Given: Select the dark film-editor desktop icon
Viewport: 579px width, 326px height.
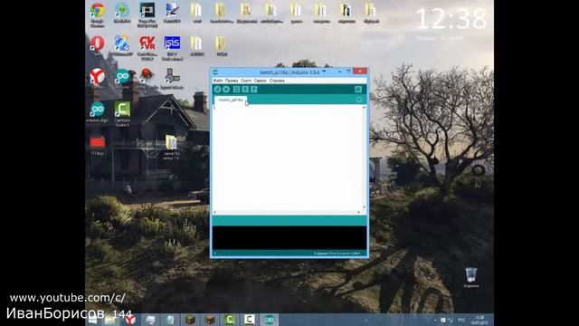Looking at the screenshot, I should pyautogui.click(x=147, y=14).
